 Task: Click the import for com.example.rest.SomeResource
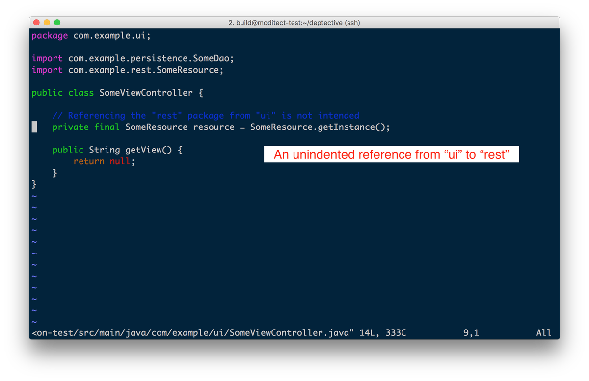[x=128, y=70]
